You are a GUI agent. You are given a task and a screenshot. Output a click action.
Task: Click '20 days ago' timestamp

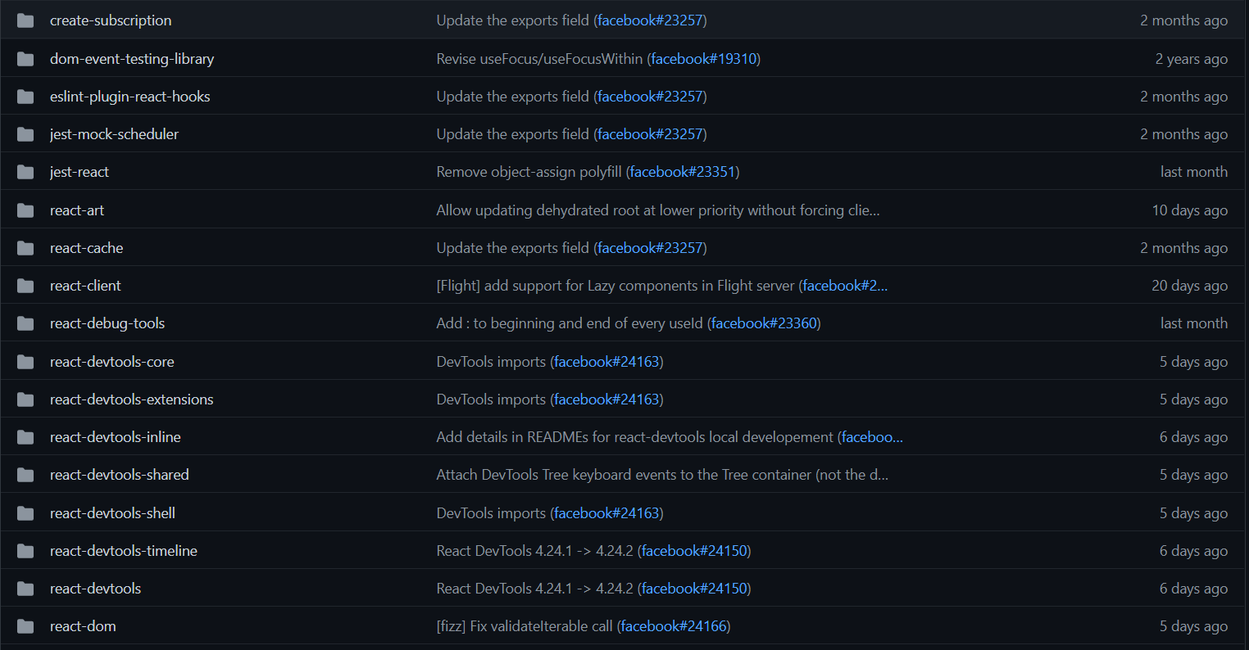[1190, 286]
